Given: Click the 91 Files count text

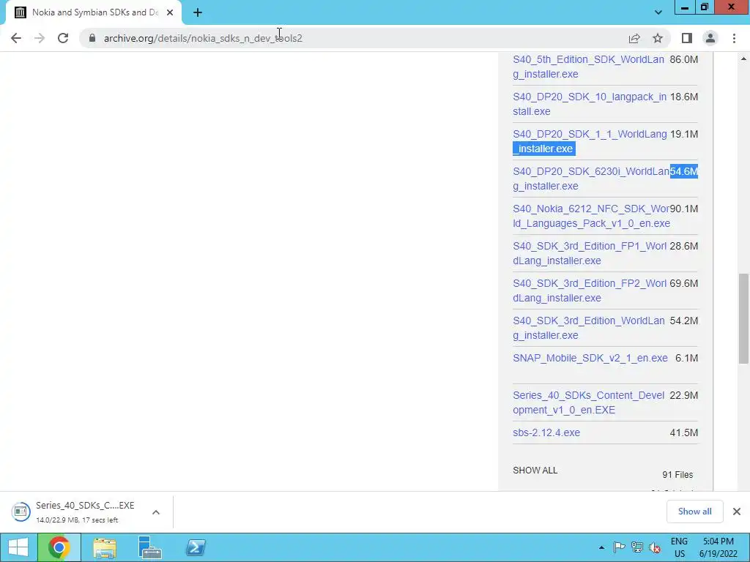Looking at the screenshot, I should [x=677, y=474].
